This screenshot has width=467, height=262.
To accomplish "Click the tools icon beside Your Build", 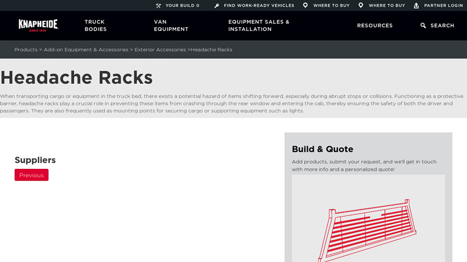I will (x=158, y=5).
